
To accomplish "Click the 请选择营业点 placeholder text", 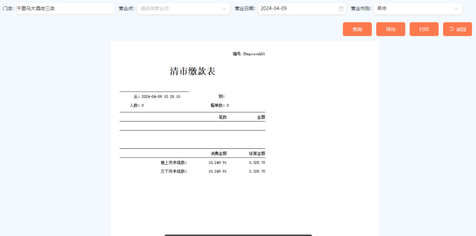I will point(155,9).
